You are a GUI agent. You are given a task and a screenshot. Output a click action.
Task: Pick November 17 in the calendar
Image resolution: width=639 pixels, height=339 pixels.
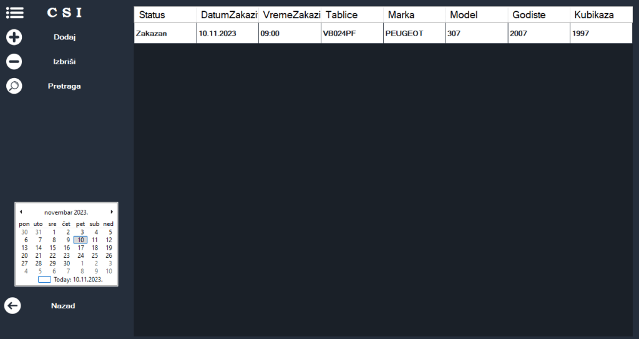80,248
